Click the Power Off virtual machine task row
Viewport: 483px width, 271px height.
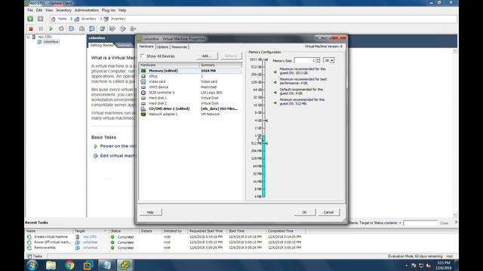tap(164, 242)
